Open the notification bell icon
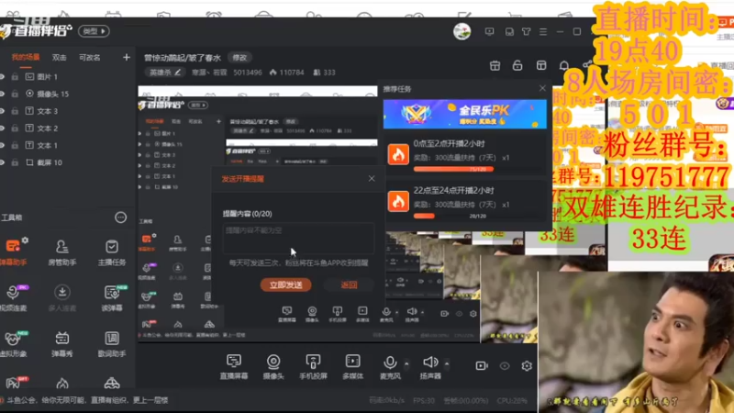734x413 pixels. click(x=564, y=65)
